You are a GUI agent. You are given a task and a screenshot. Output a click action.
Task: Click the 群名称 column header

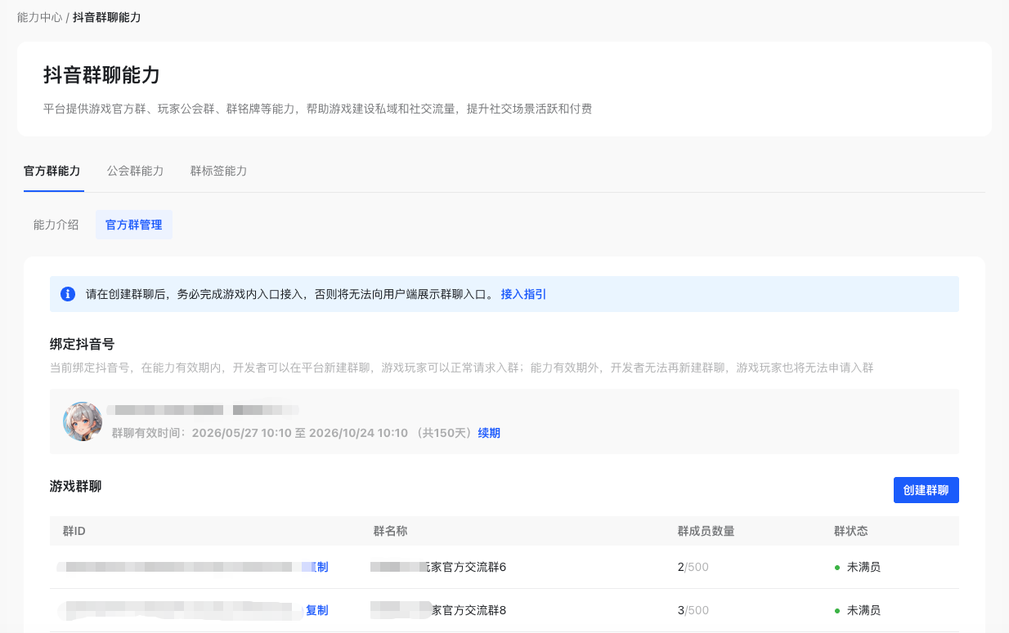(x=390, y=531)
